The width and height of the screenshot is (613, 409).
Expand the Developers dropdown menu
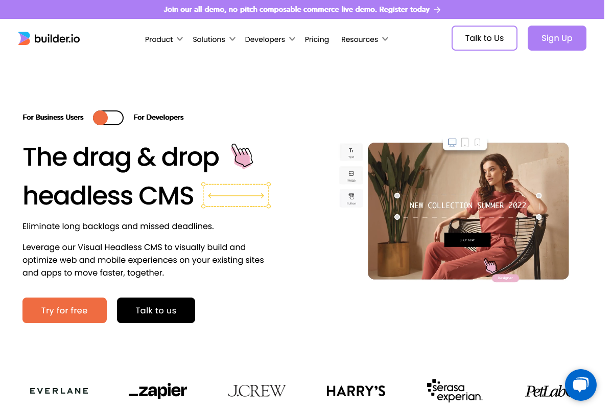270,39
